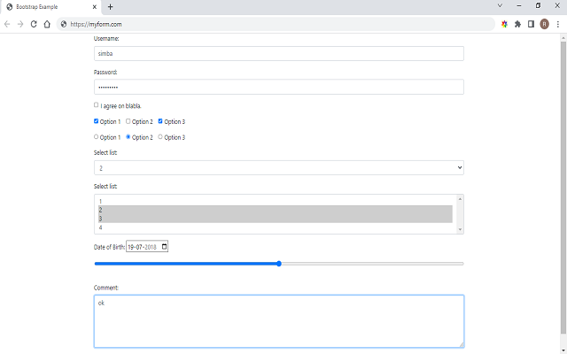Select the Option 3 radio button
The image size is (567, 354).
click(160, 137)
